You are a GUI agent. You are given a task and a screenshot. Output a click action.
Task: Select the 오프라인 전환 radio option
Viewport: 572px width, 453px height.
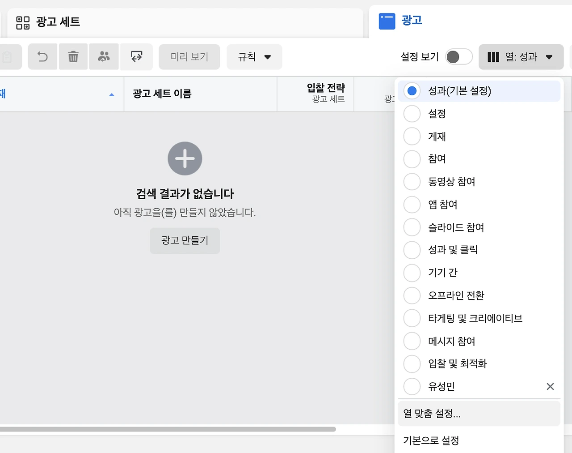(412, 295)
